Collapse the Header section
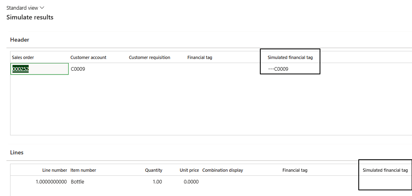 (x=19, y=40)
